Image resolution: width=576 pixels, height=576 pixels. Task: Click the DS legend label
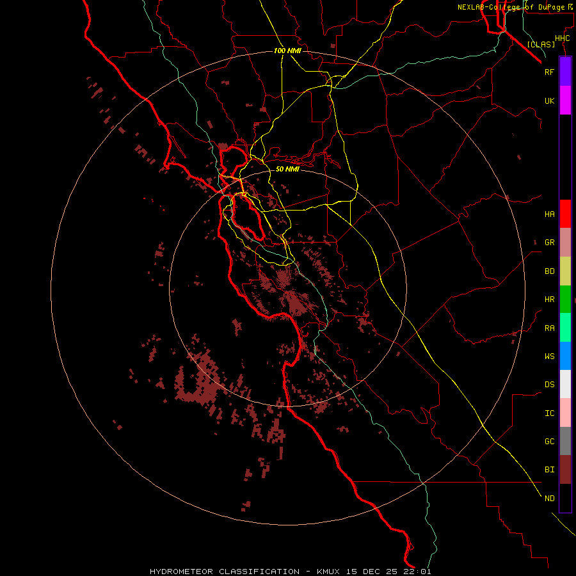(549, 384)
